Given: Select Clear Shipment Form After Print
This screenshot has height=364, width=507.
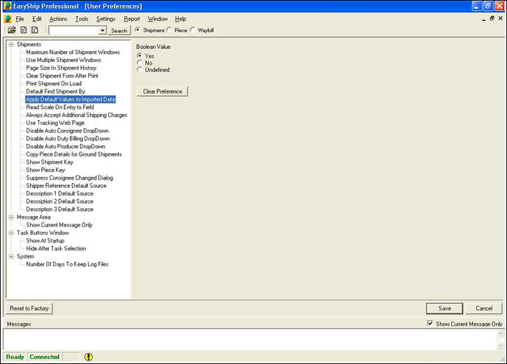Looking at the screenshot, I should (62, 75).
